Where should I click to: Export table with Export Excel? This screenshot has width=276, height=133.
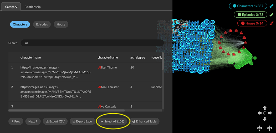pyautogui.click(x=83, y=121)
